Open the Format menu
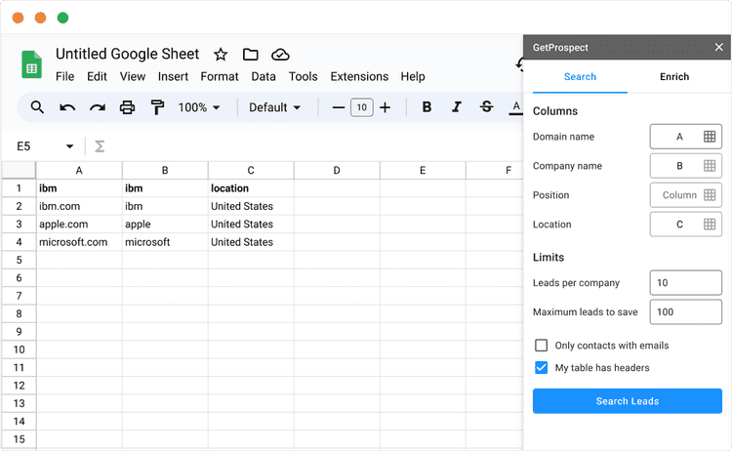The image size is (732, 451). pos(220,76)
